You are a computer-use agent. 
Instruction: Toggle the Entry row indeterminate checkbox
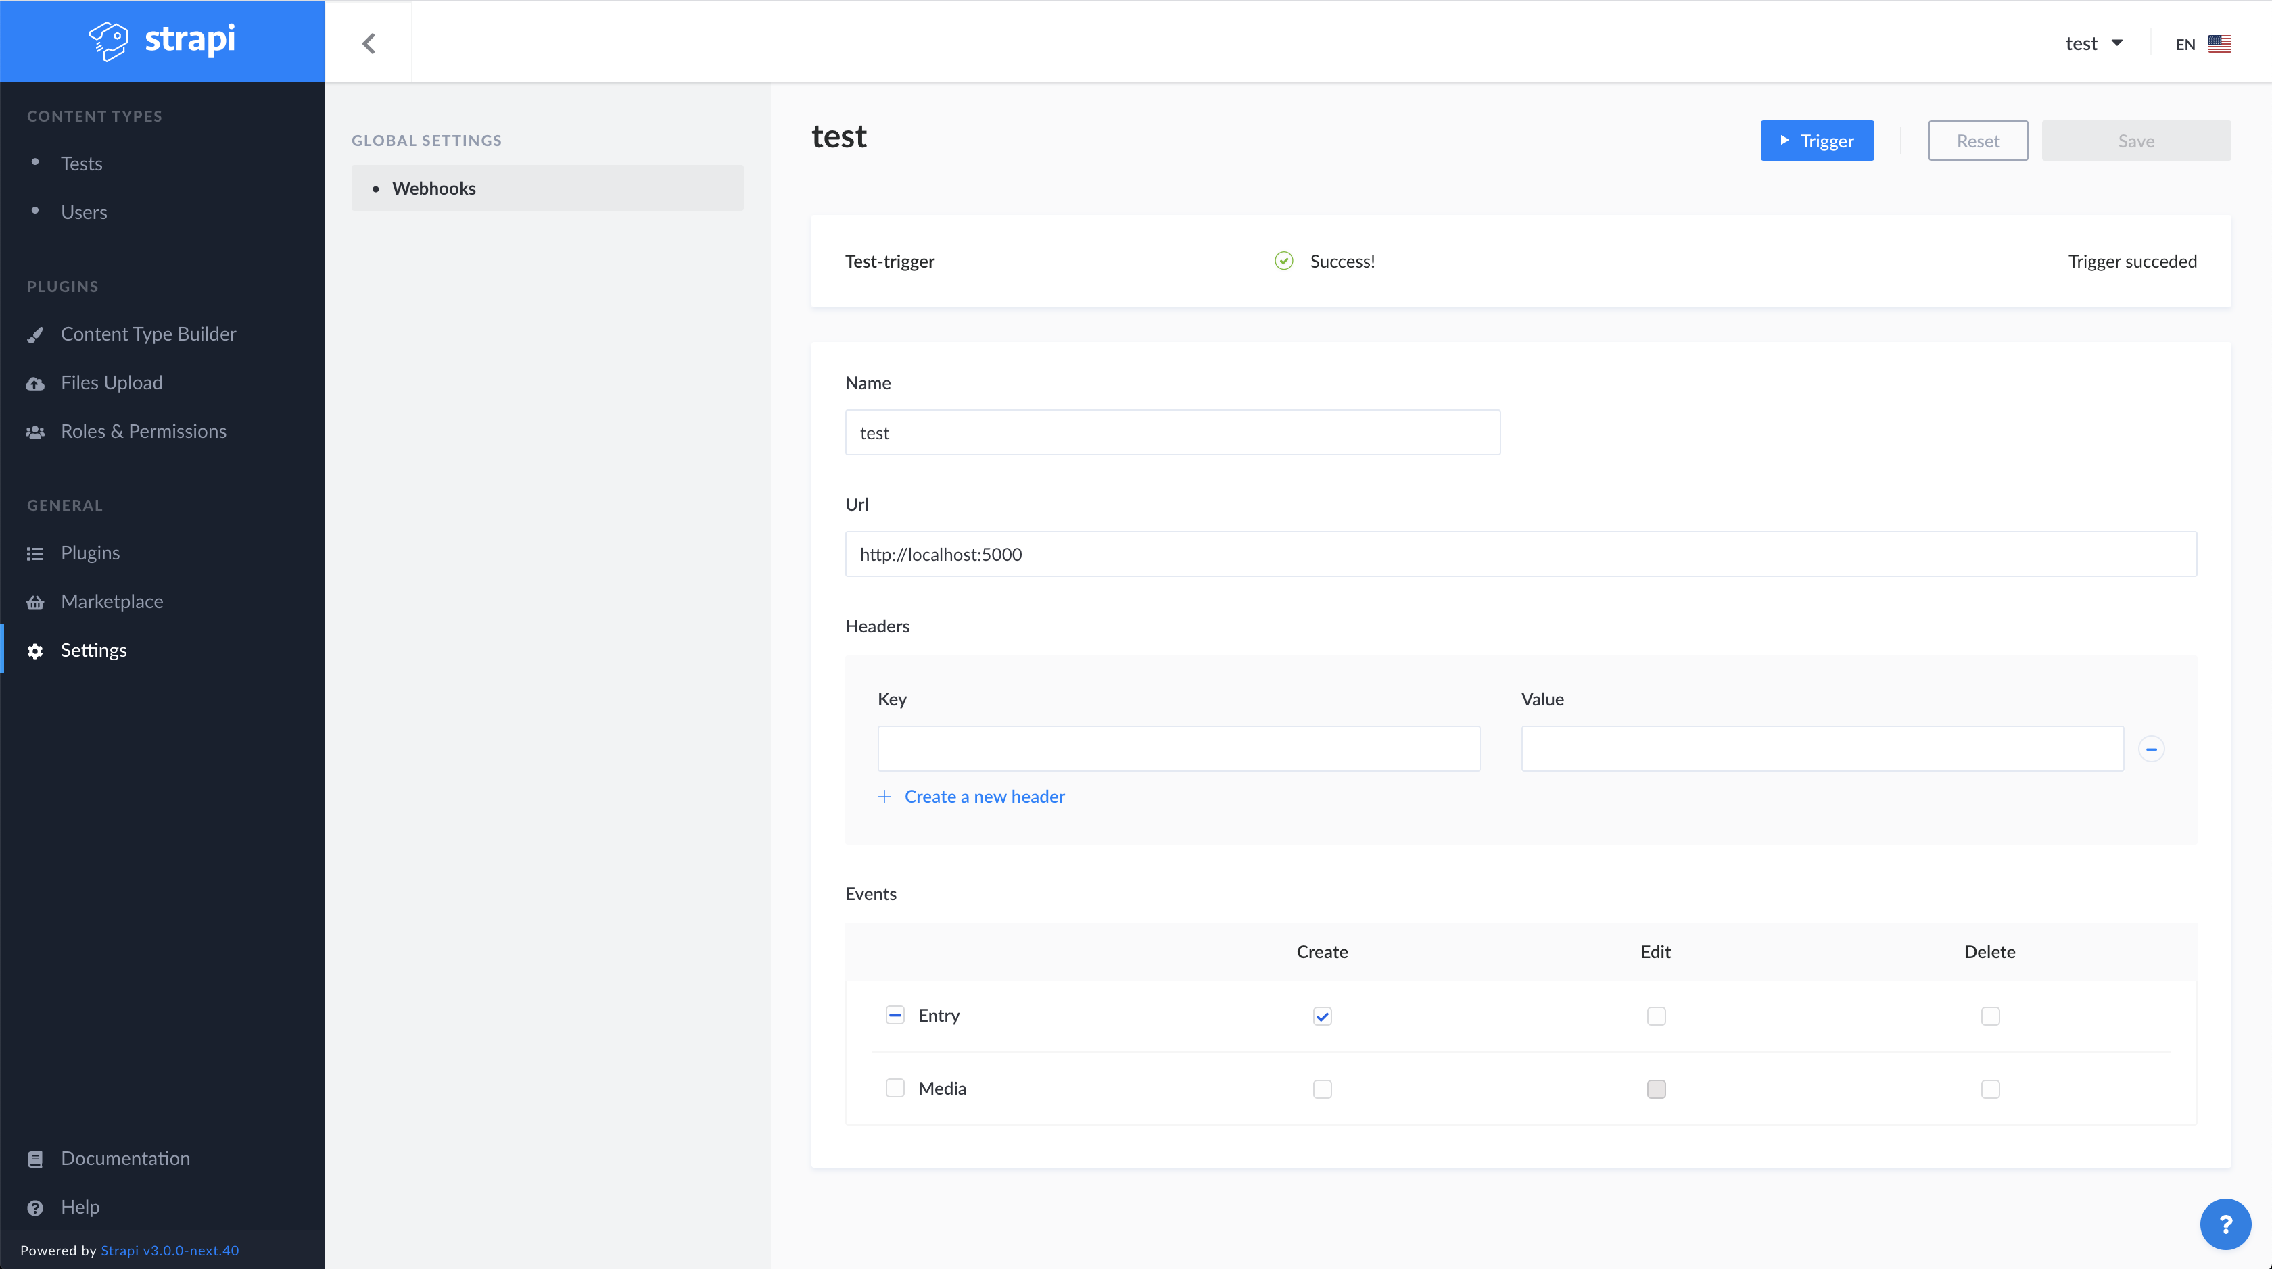tap(895, 1015)
